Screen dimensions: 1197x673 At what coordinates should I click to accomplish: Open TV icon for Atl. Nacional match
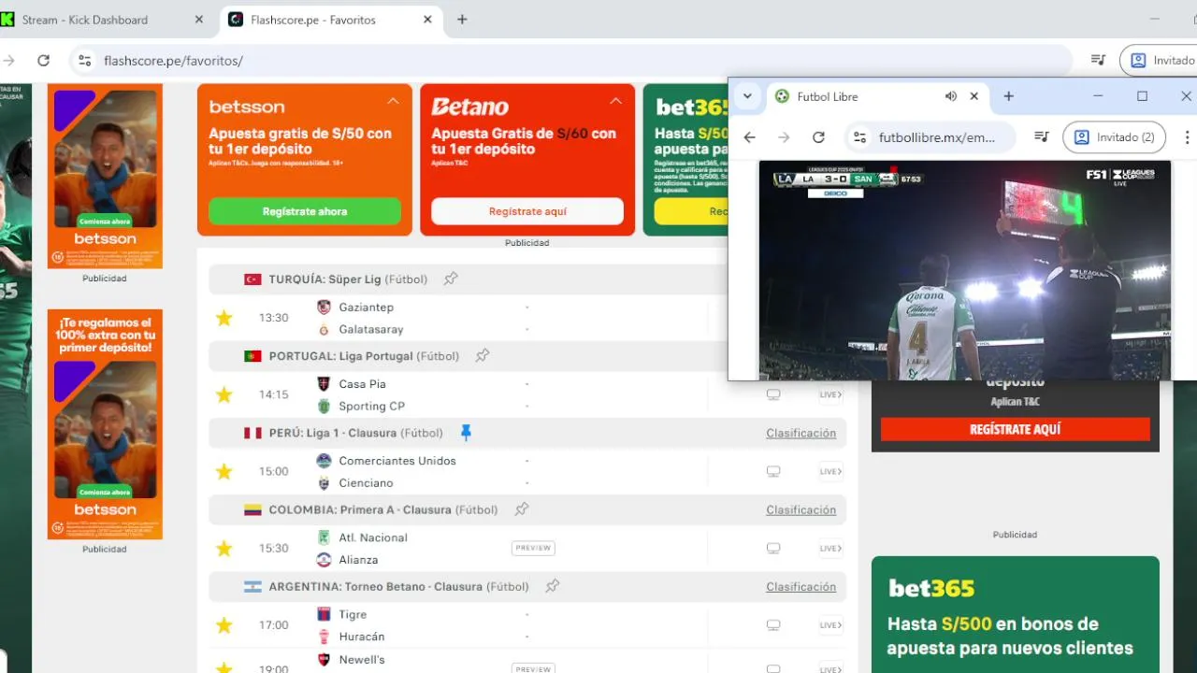(773, 548)
